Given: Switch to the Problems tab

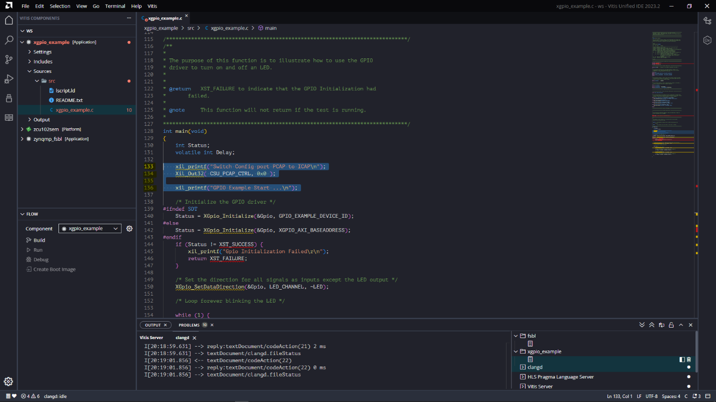Looking at the screenshot, I should [x=189, y=325].
